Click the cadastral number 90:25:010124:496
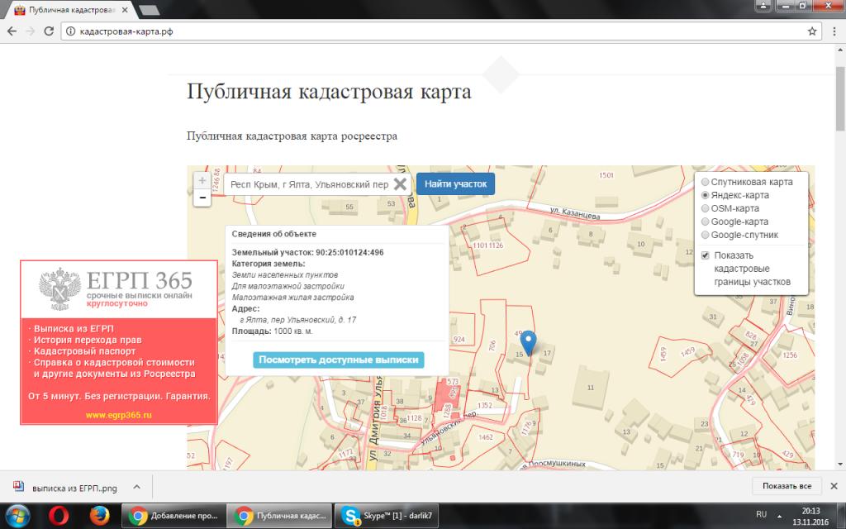 349,252
